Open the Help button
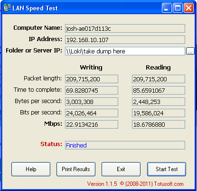 click(31, 169)
